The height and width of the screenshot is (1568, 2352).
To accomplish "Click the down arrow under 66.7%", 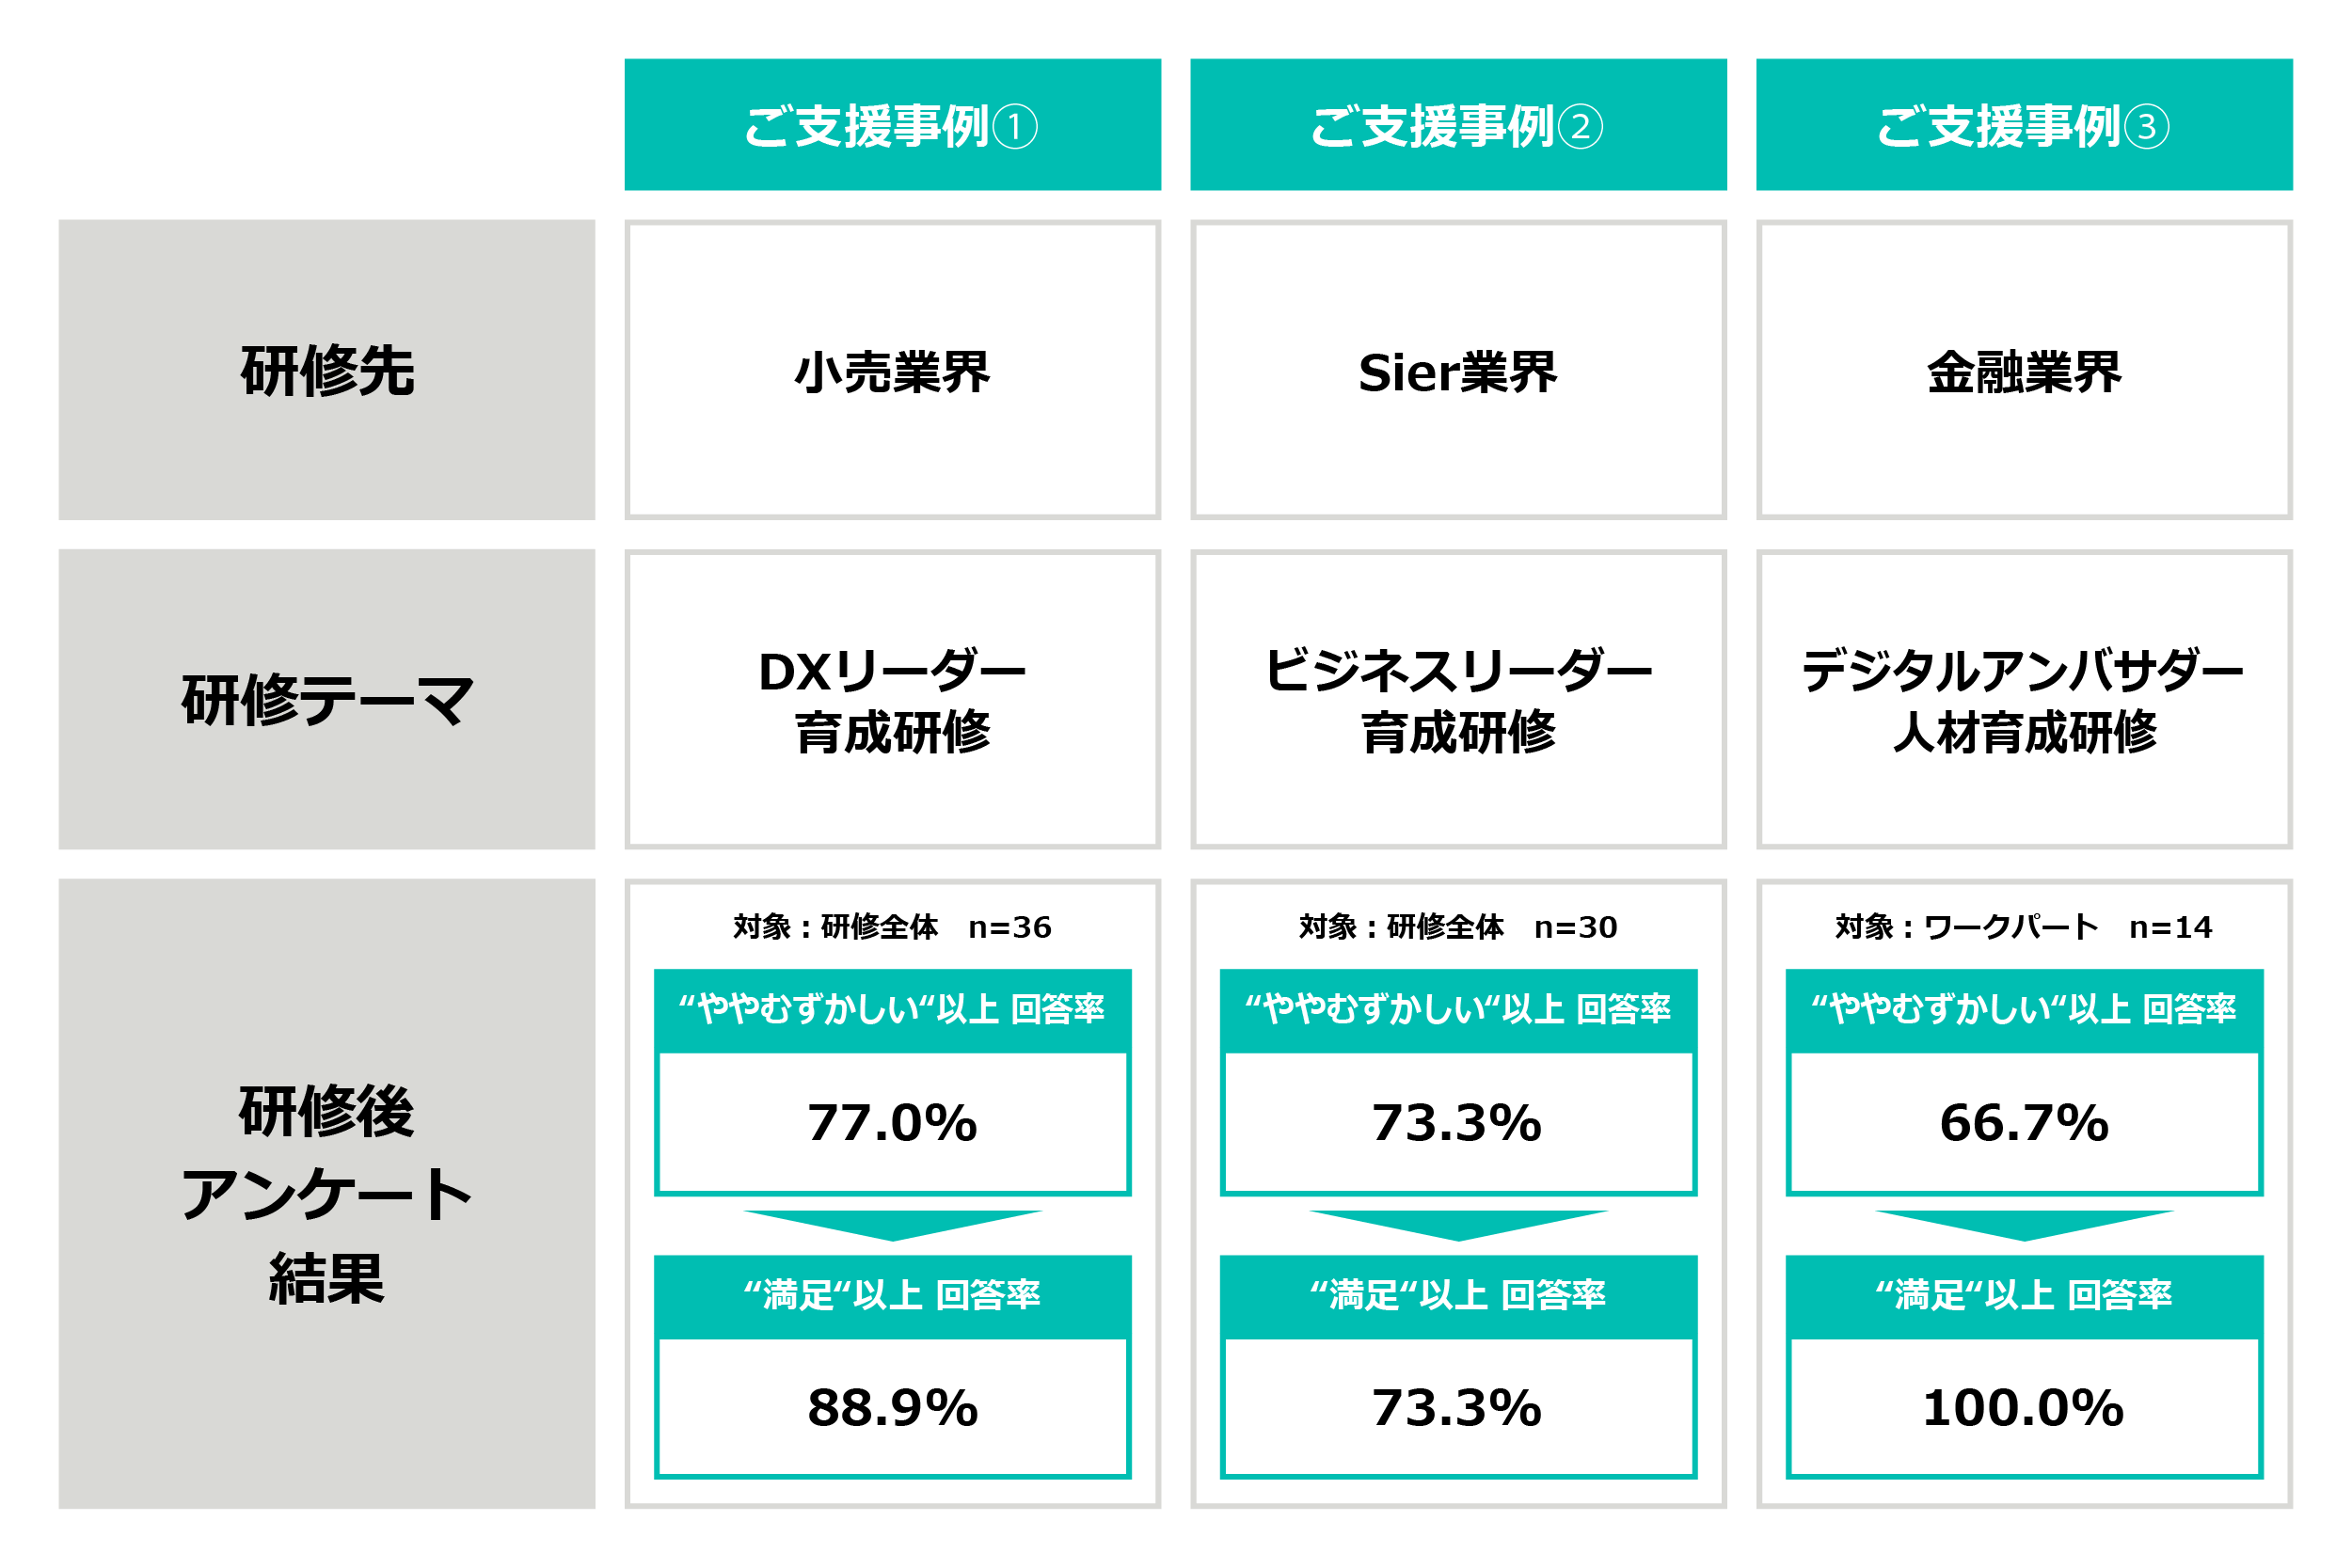I will 2024,1225.
